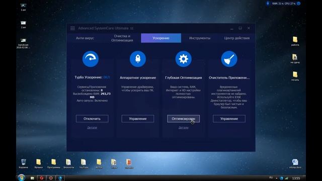This screenshot has width=322, height=181.
Task: Open the Программы desktop folder
Action: [x=54, y=163]
